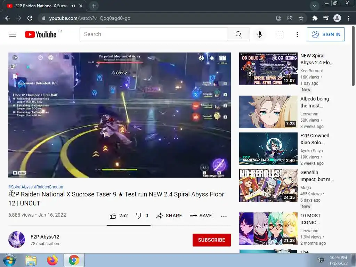Select the F2P Raiden National X Sucrose tab
356x267 pixels.
pos(44,6)
